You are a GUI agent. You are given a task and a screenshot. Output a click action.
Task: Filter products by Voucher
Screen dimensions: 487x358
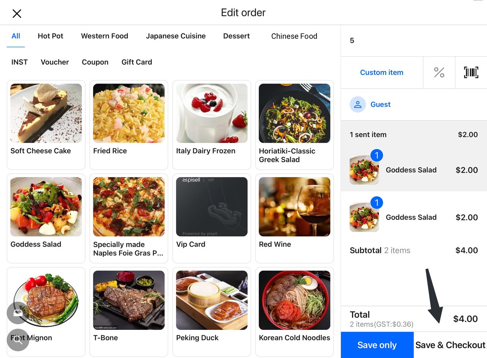pyautogui.click(x=55, y=62)
